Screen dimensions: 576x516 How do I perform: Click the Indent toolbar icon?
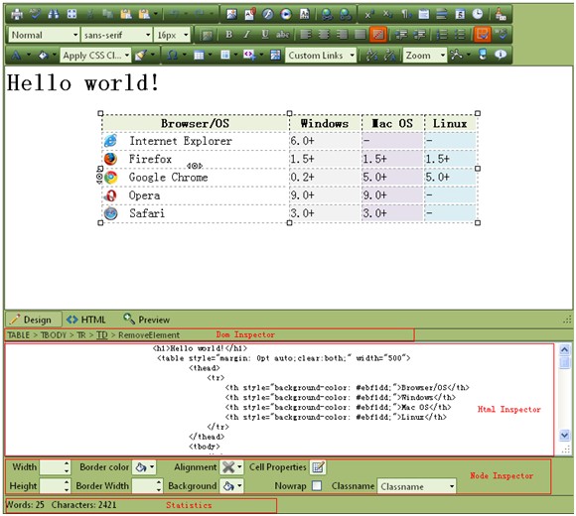[x=401, y=35]
